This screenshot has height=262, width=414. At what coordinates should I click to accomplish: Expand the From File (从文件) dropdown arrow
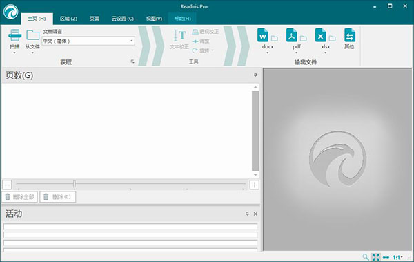click(x=32, y=53)
